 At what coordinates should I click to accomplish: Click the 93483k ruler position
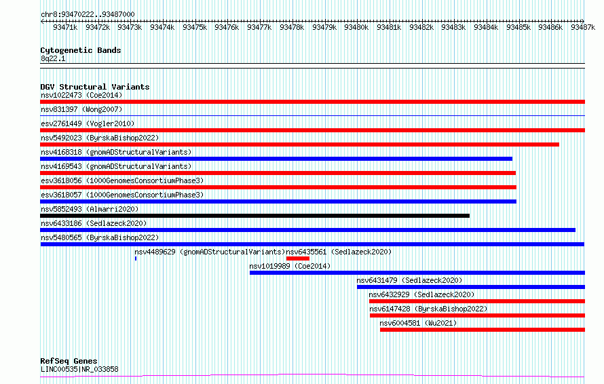[x=453, y=27]
